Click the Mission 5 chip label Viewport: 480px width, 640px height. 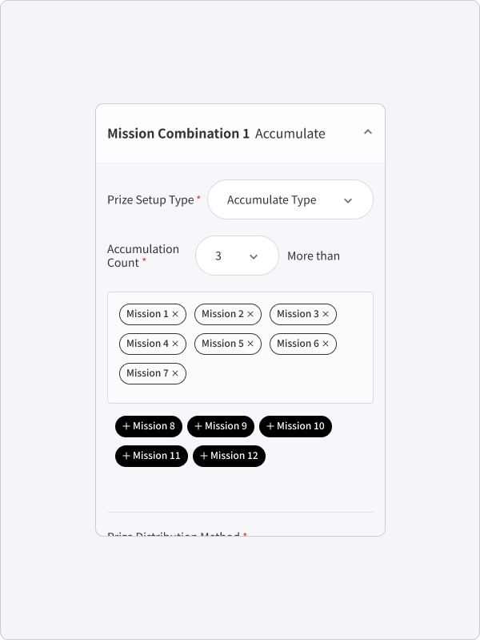222,344
